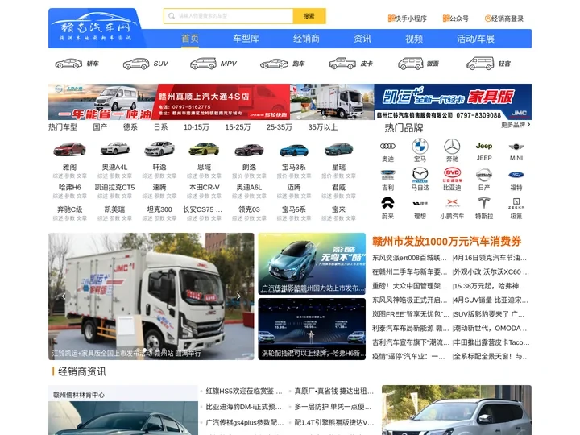The width and height of the screenshot is (580, 435).
Task: Filter car models by 德系
Action: [130, 127]
